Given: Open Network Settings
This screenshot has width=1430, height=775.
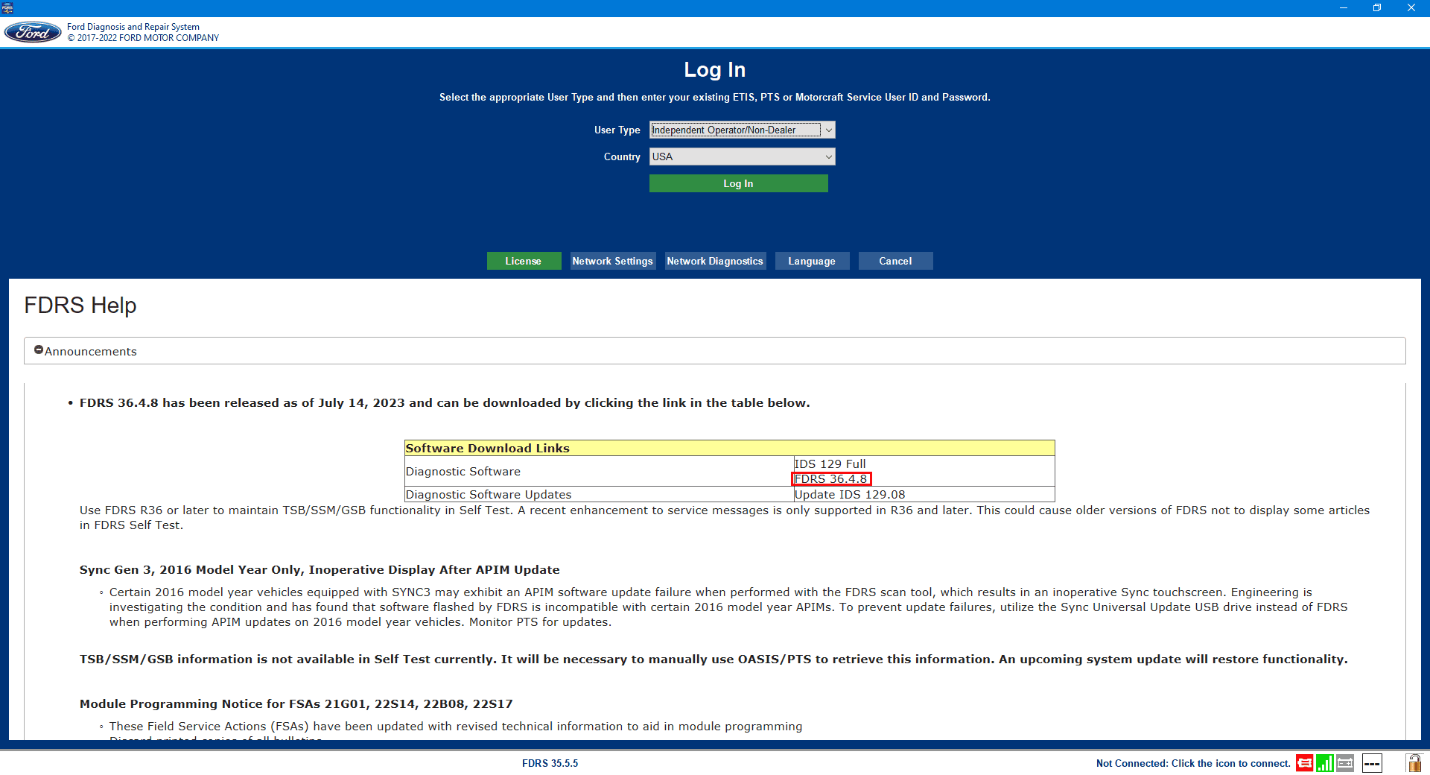Looking at the screenshot, I should pyautogui.click(x=612, y=261).
